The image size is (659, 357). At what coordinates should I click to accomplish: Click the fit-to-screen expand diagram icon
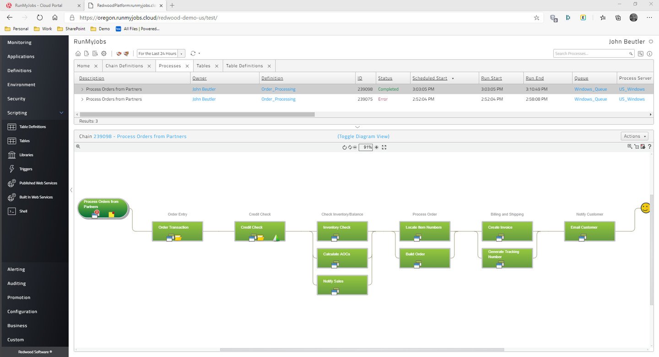coord(384,147)
